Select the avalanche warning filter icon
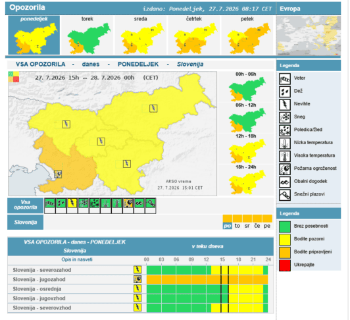Image resolution: width=350 pixels, height=320 pixels. tap(151, 203)
